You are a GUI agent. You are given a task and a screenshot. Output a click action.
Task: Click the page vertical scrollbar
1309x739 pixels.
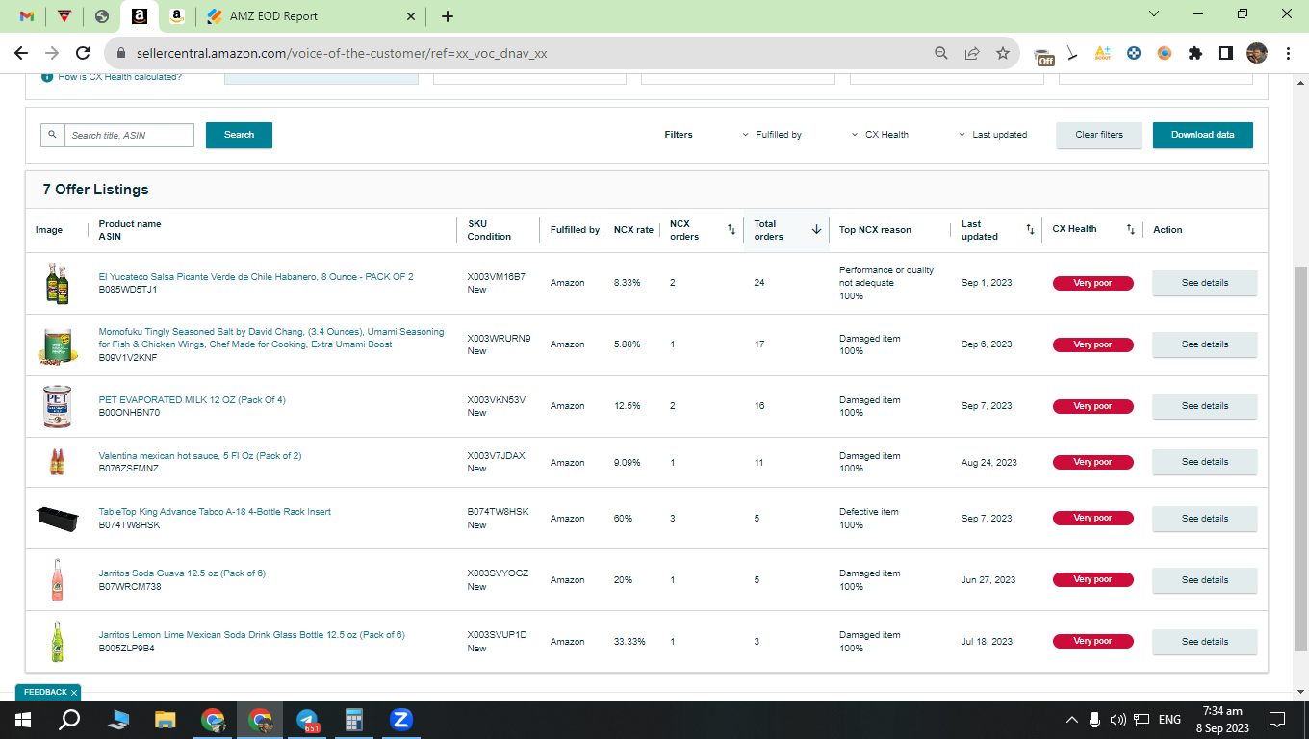1299,457
